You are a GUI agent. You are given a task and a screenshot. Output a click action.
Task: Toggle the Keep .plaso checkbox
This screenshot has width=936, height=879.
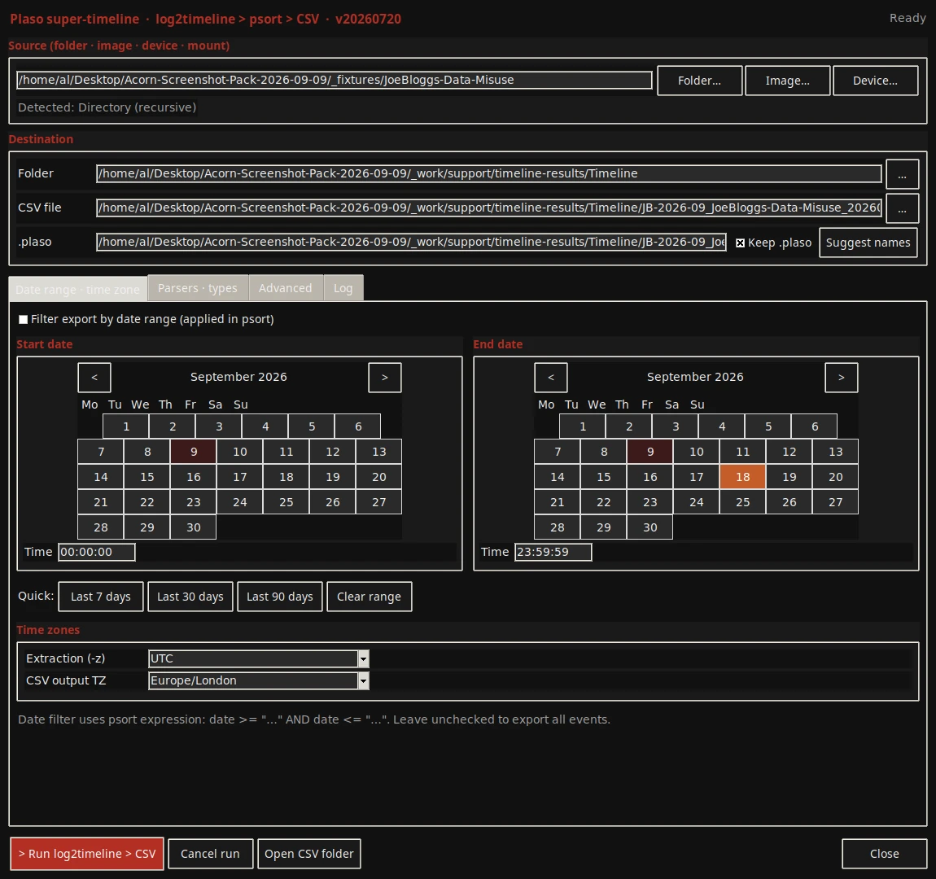tap(740, 243)
